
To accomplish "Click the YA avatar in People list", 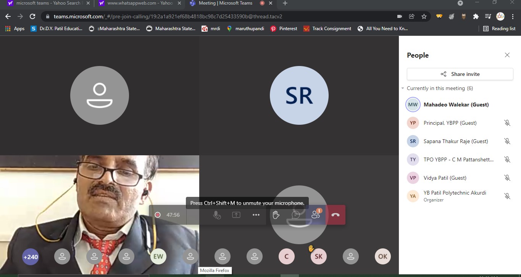I will pyautogui.click(x=413, y=196).
